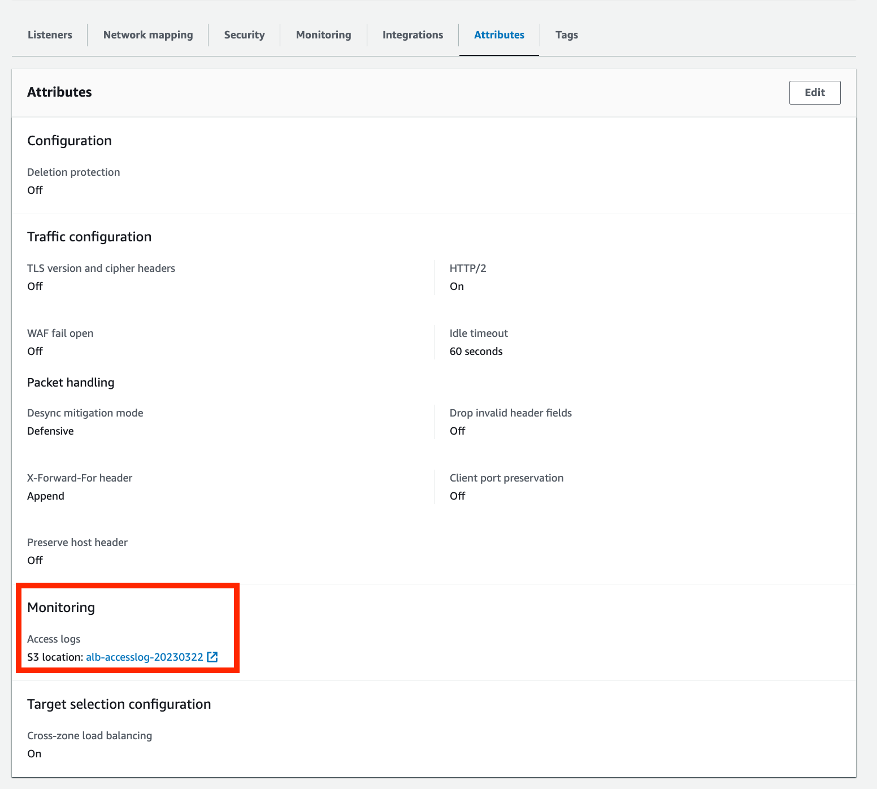Select the Desync mitigation mode value Defensive
This screenshot has width=877, height=789.
50,431
